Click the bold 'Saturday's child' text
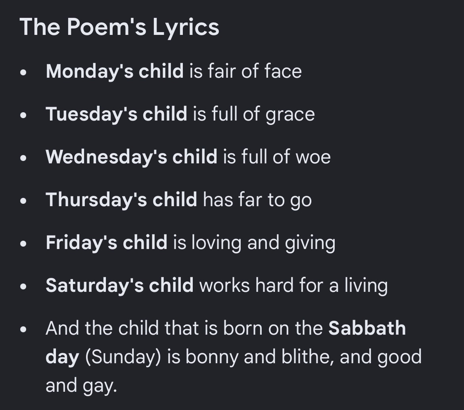Viewport: 464px width, 410px height. pyautogui.click(x=119, y=286)
